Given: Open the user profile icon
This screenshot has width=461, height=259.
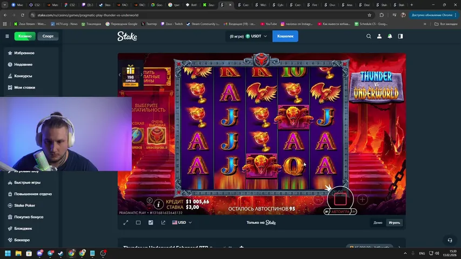Looking at the screenshot, I should coord(379,36).
